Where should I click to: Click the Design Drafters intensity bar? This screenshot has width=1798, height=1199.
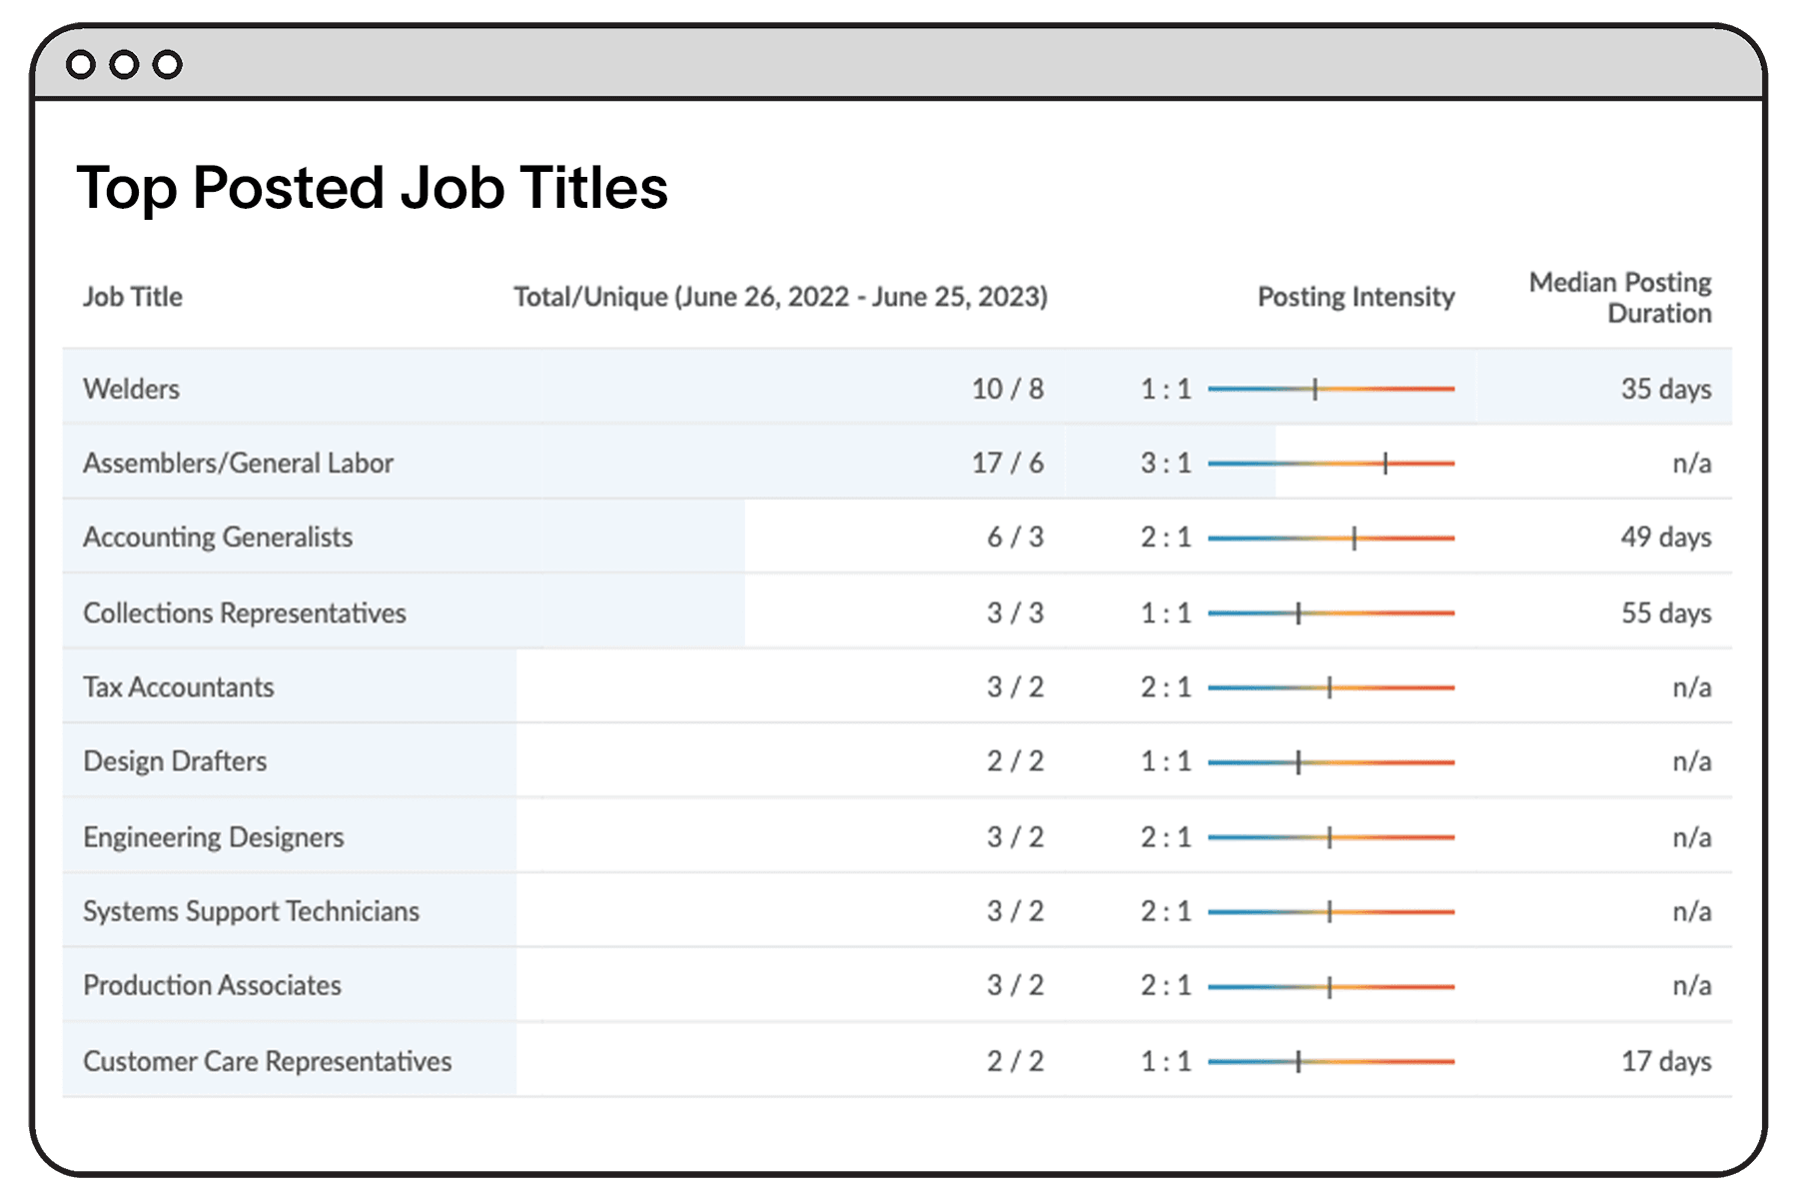1332,762
